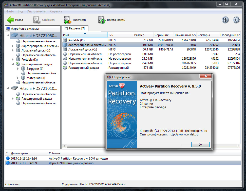Expand Локальный диск (C:) tree node
Viewport: 246px width, 191px height.
click(13, 50)
